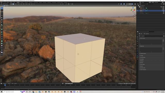The height and width of the screenshot is (93, 165).
Task: Select the Cursor tool
Action: (2, 10)
